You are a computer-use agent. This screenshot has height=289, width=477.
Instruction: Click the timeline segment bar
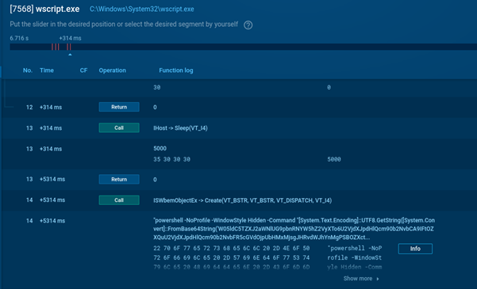[244, 47]
